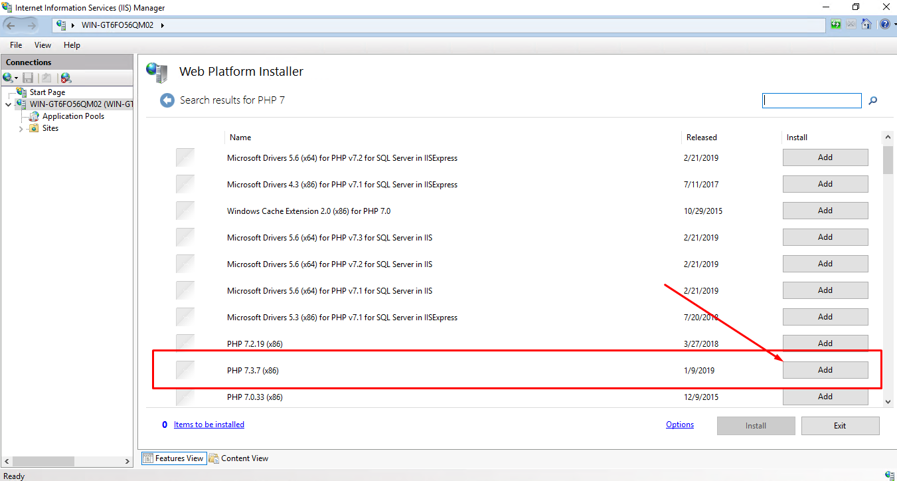Add Microsoft Drivers 5.3 (x86) for PHP v7.1
Viewport: 897px width, 481px height.
(x=825, y=317)
